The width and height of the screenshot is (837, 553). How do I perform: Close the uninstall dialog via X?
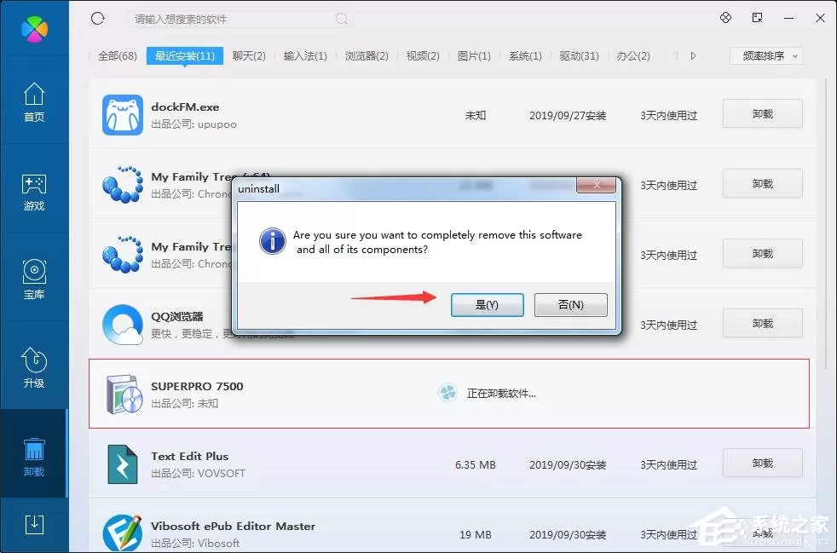click(x=597, y=185)
